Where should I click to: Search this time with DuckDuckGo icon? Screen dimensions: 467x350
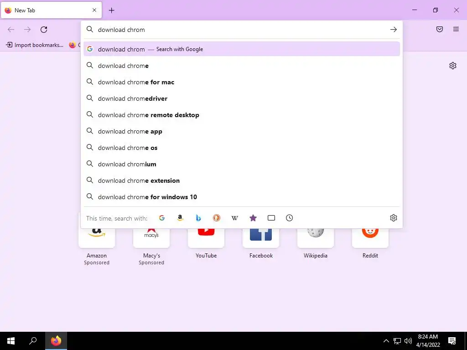(x=217, y=218)
